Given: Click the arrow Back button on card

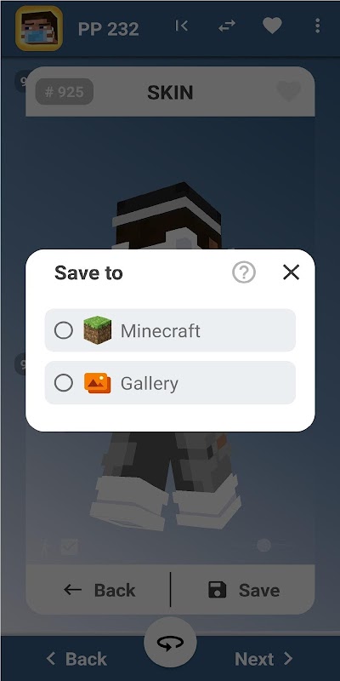Looking at the screenshot, I should tap(99, 590).
